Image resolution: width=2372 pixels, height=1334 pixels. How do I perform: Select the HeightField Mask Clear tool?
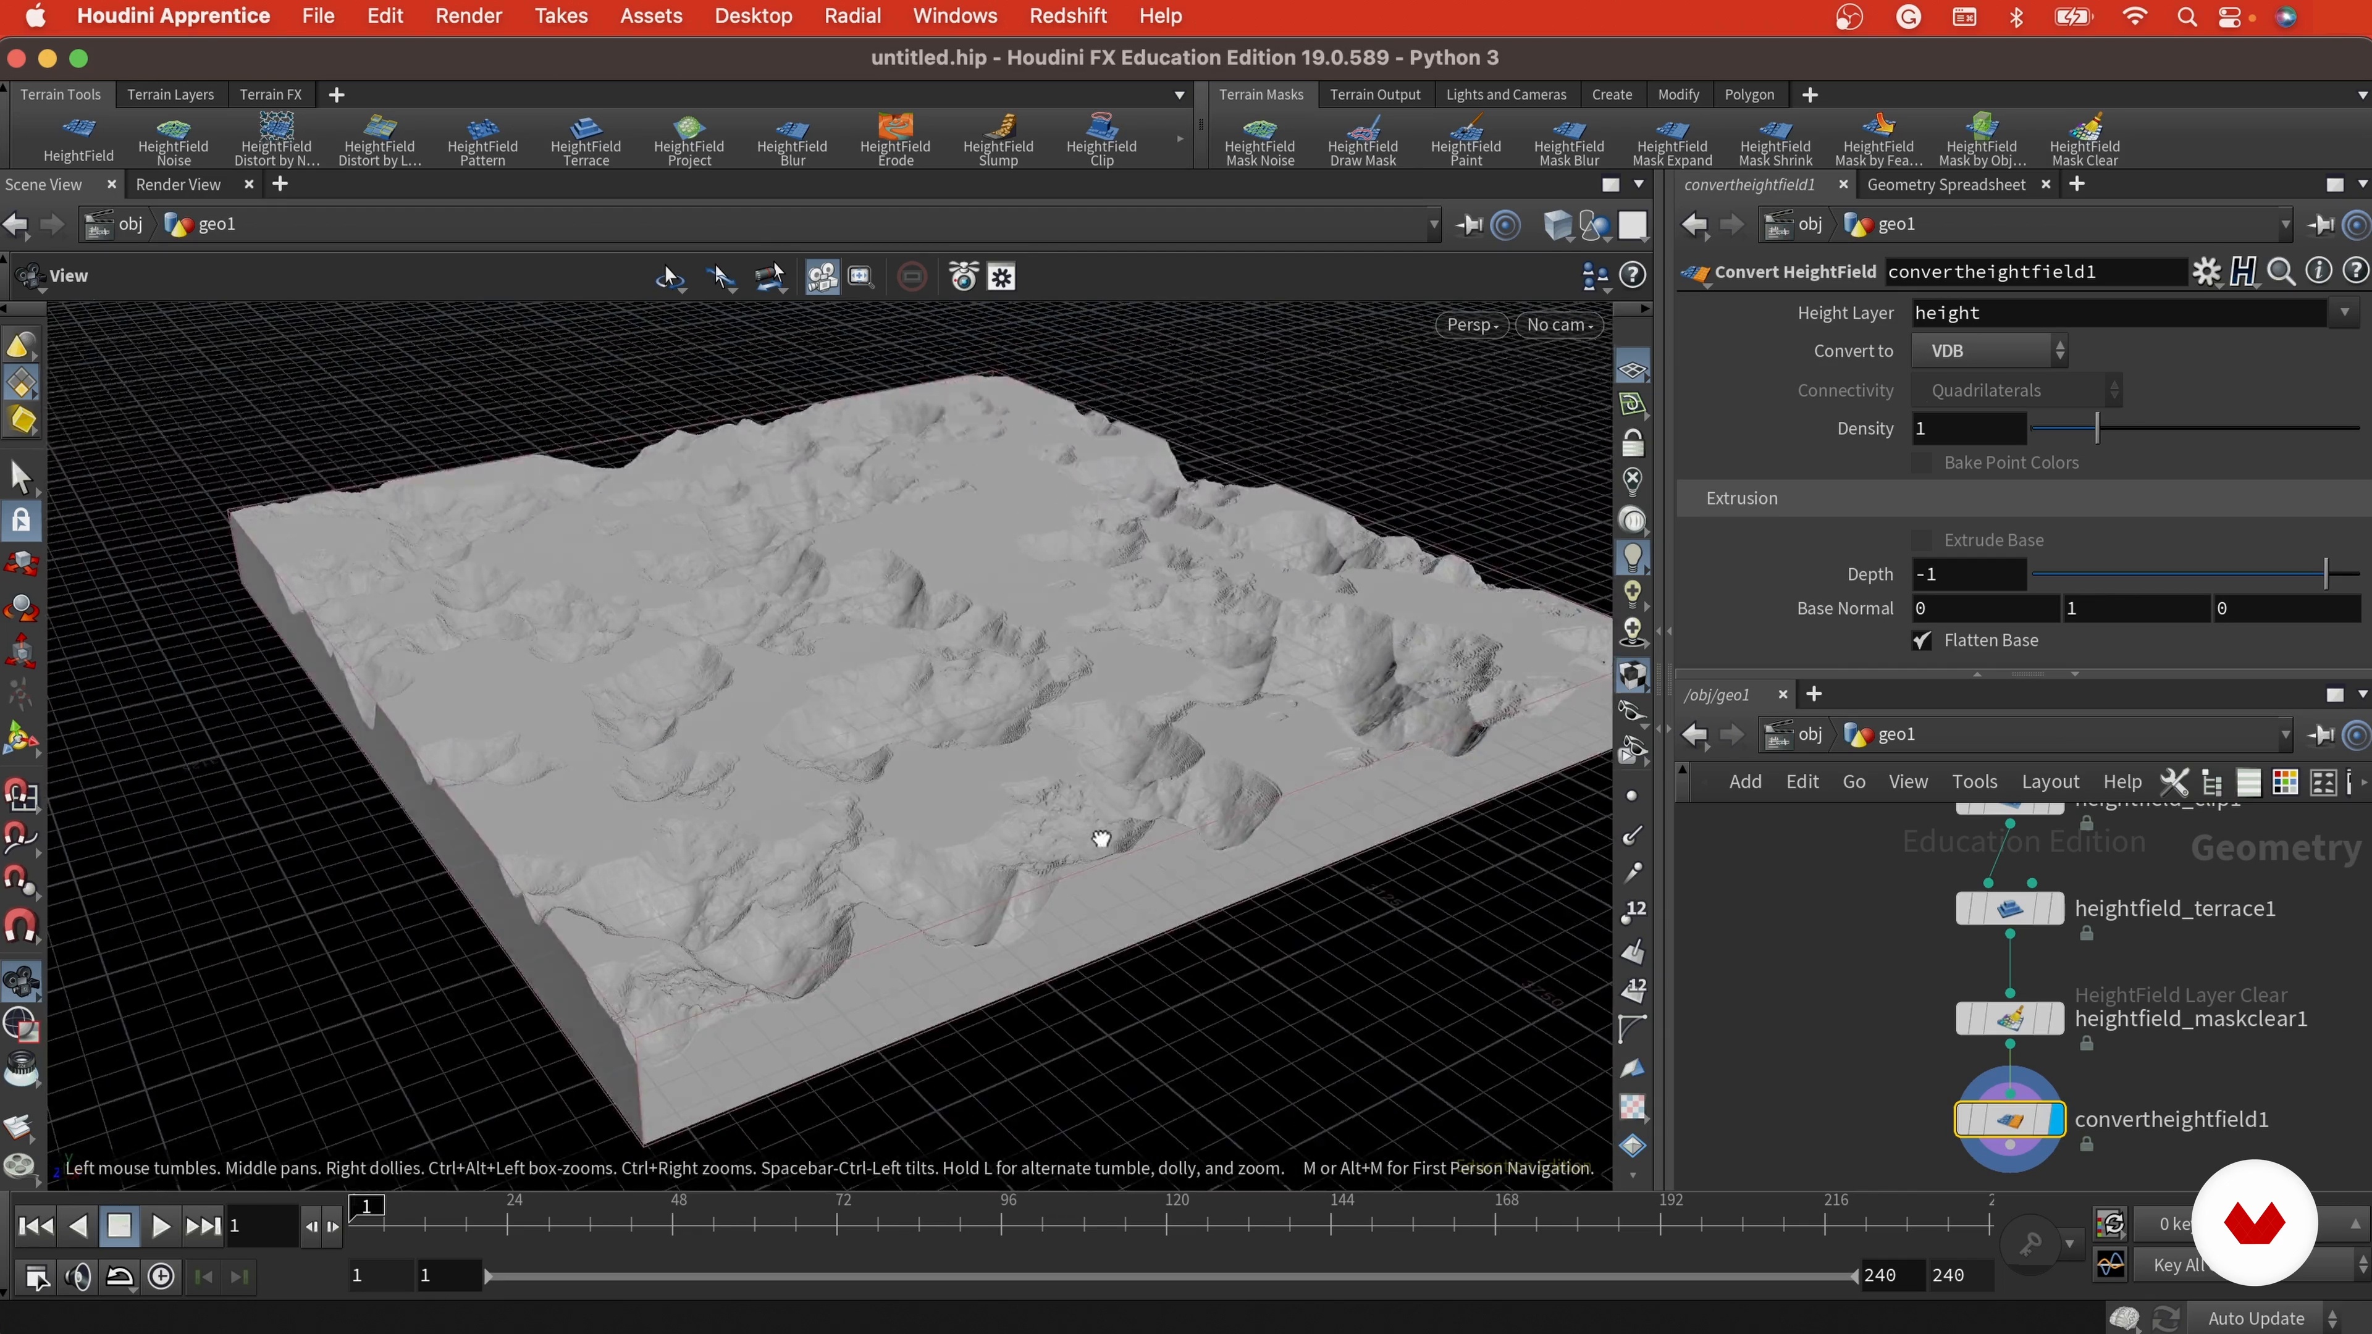pos(2085,140)
